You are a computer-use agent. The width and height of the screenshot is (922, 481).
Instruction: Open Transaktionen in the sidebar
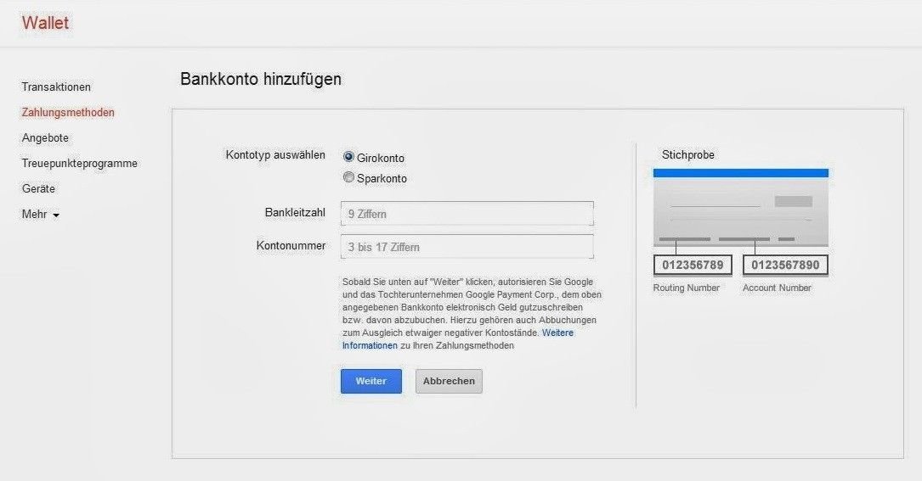coord(56,87)
